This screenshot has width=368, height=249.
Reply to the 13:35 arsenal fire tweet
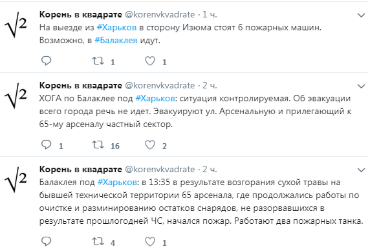(46, 241)
